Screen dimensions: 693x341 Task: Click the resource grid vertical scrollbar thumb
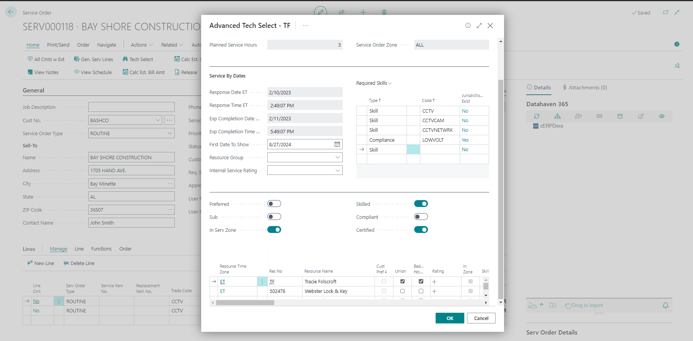tap(486, 286)
